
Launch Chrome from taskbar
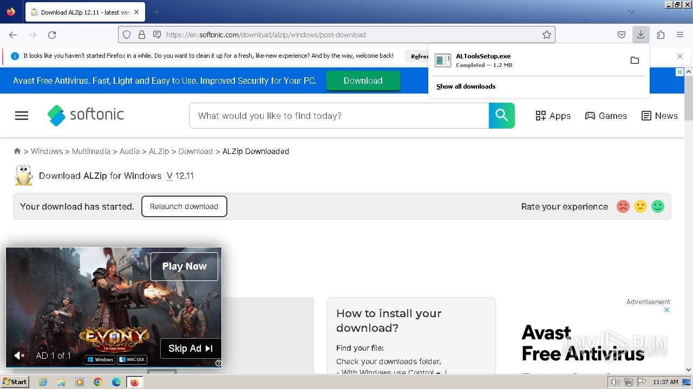(98, 382)
